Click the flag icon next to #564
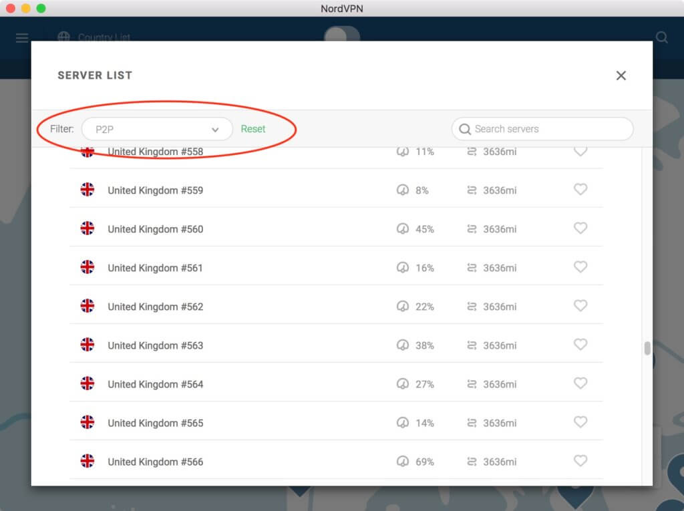 (x=88, y=383)
